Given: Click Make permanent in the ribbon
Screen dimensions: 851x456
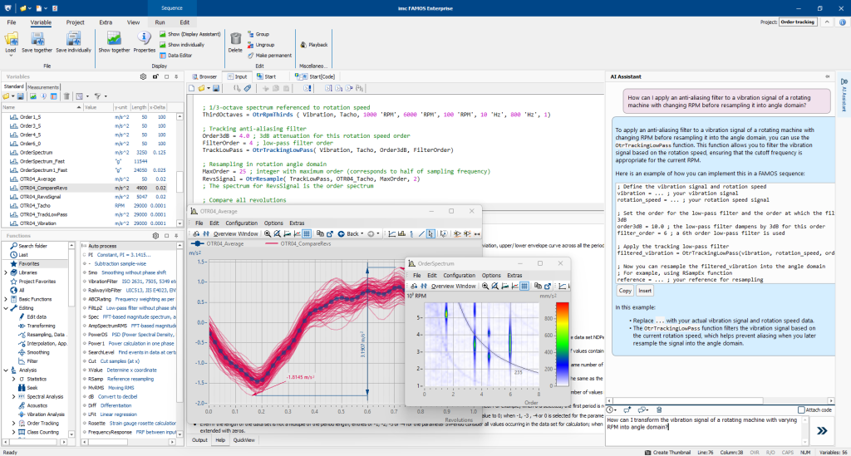Looking at the screenshot, I should tap(270, 56).
